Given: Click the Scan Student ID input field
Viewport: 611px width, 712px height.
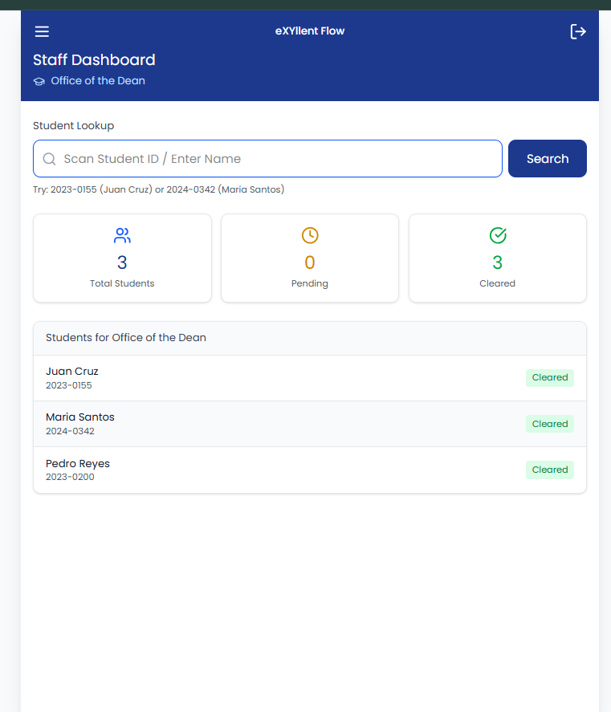Looking at the screenshot, I should coord(267,158).
